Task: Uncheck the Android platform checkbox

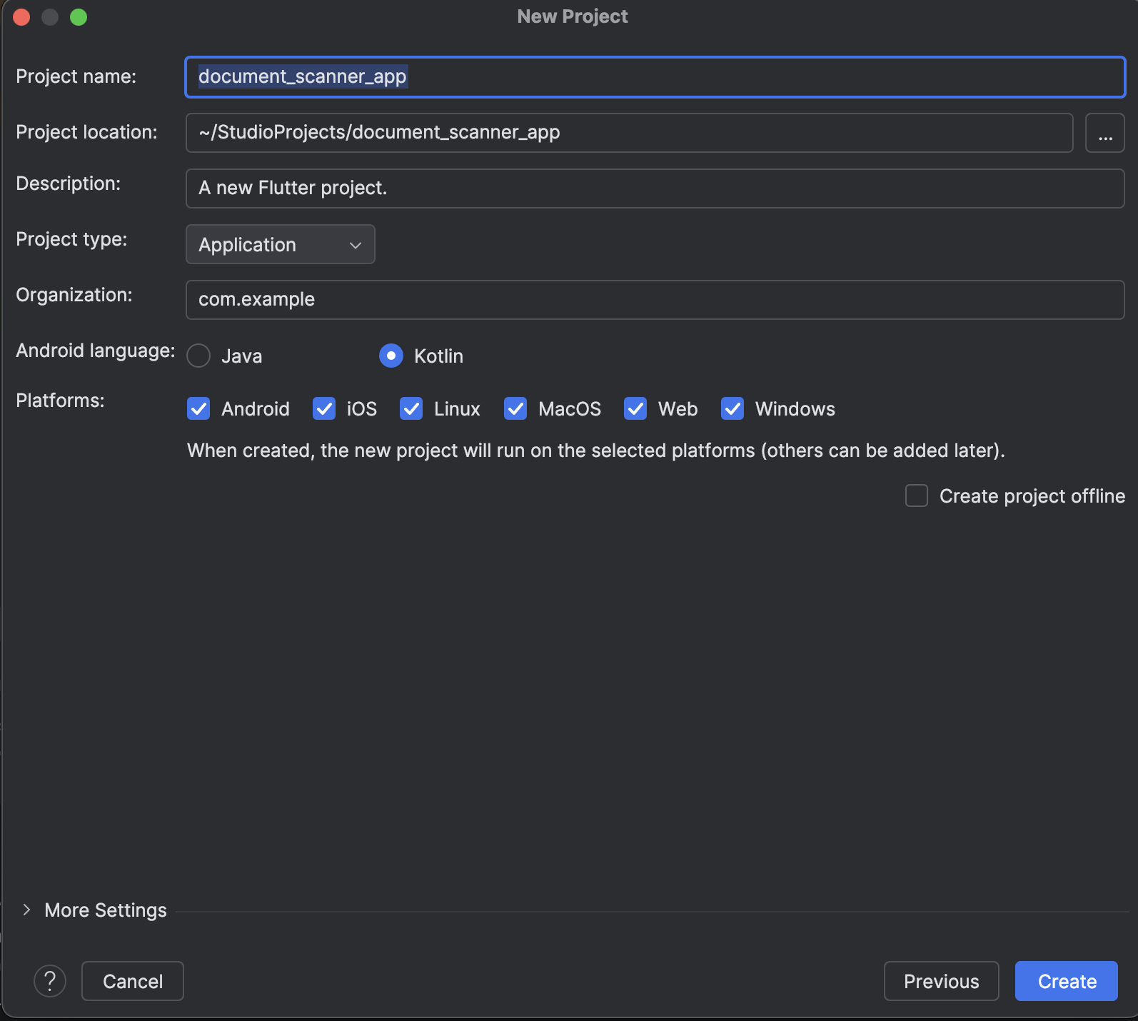Action: coord(198,408)
